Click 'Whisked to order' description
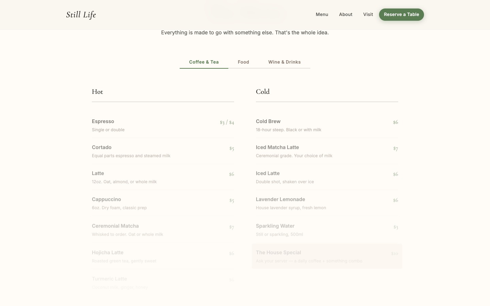 (128, 234)
